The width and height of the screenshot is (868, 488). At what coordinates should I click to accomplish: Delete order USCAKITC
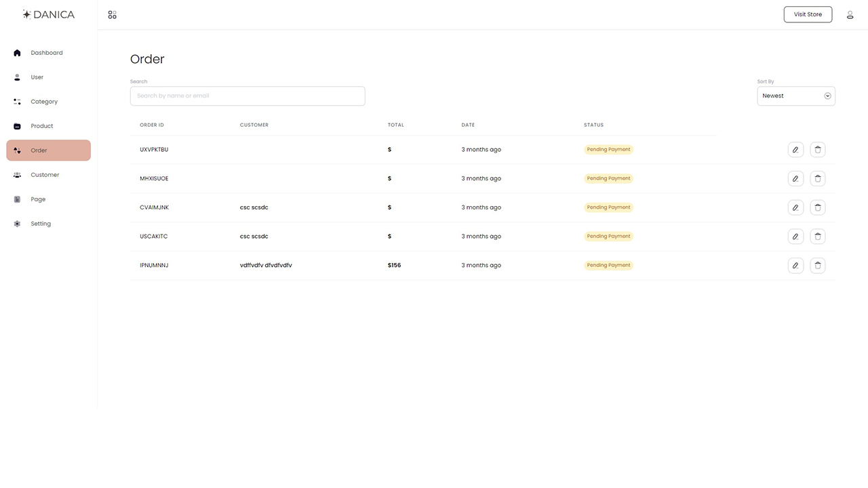click(818, 237)
